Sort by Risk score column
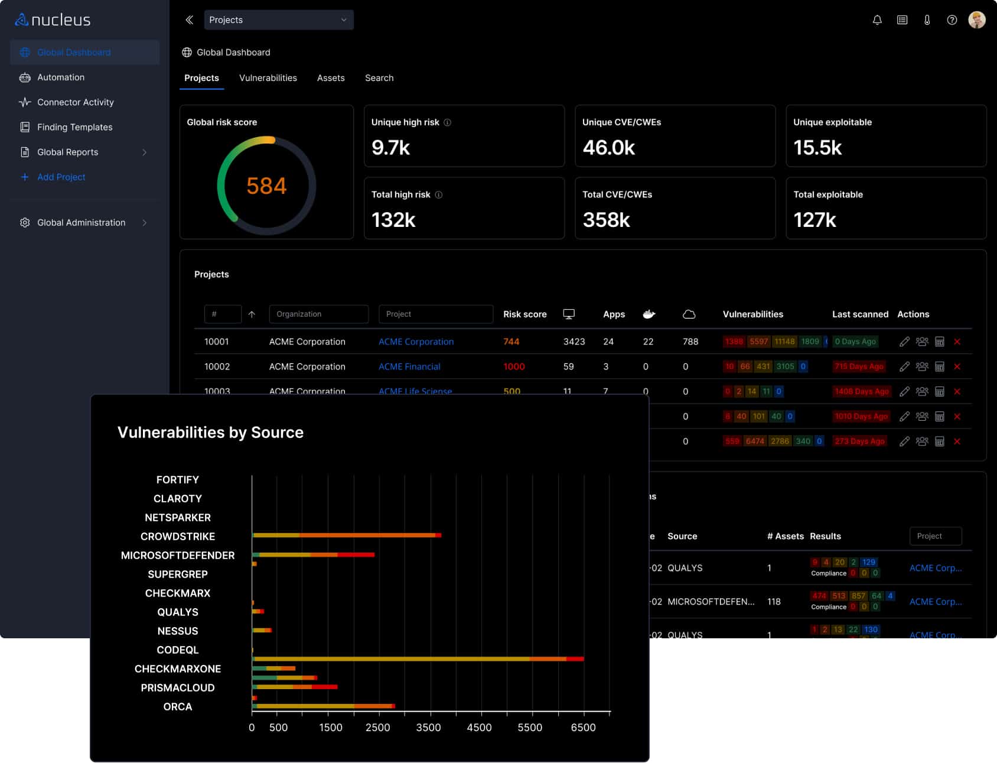997x763 pixels. [524, 314]
